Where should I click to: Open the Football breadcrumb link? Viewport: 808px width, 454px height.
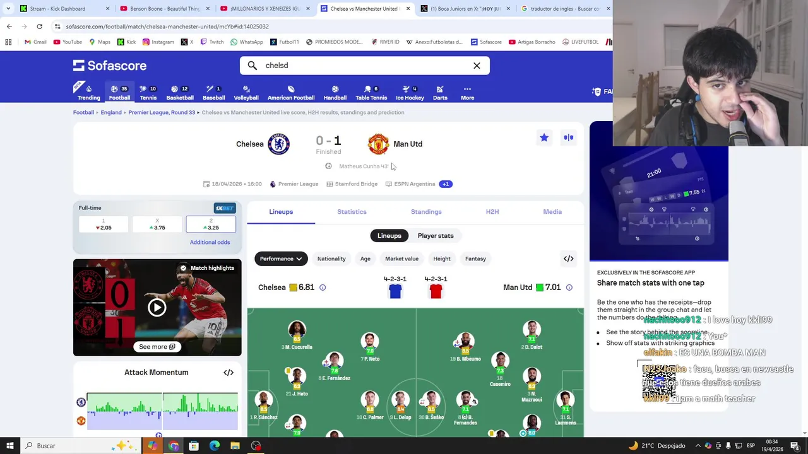83,112
